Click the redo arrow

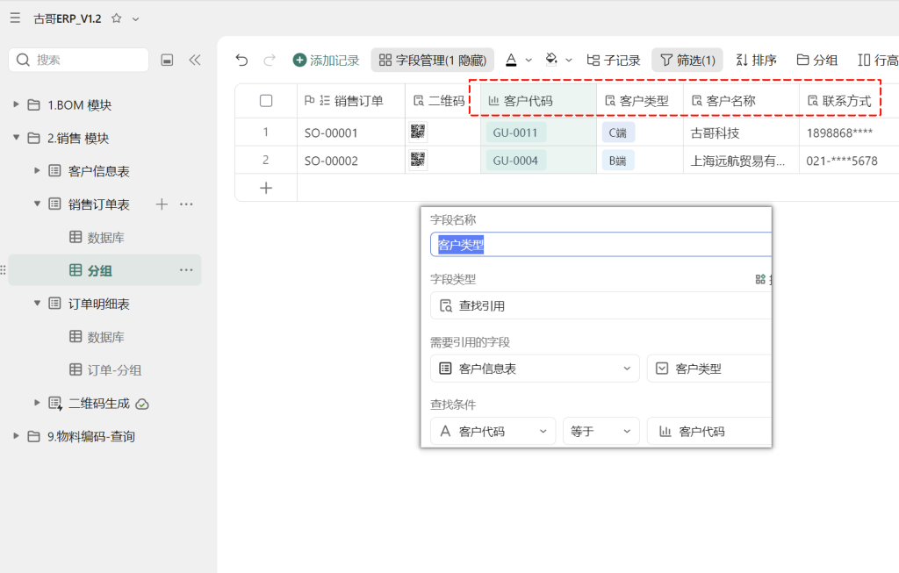click(x=270, y=60)
